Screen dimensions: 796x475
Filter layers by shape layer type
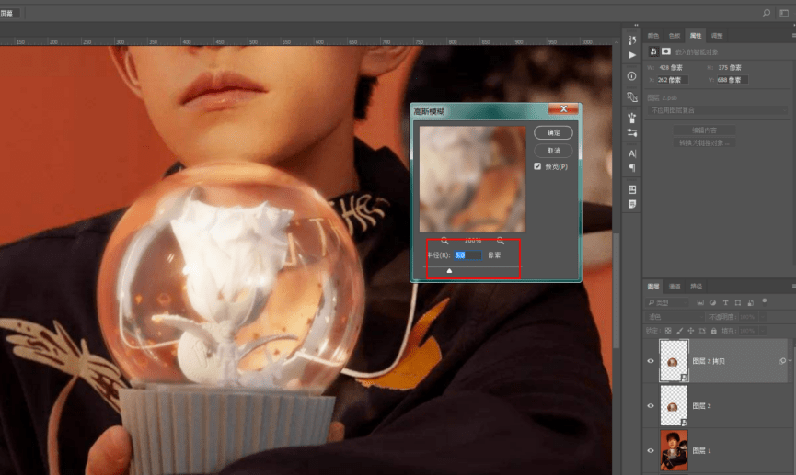click(738, 302)
